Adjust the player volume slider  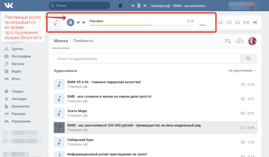(x=206, y=25)
